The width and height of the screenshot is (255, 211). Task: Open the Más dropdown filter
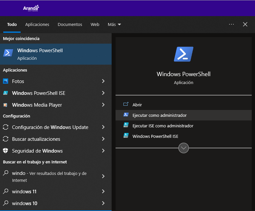(114, 24)
